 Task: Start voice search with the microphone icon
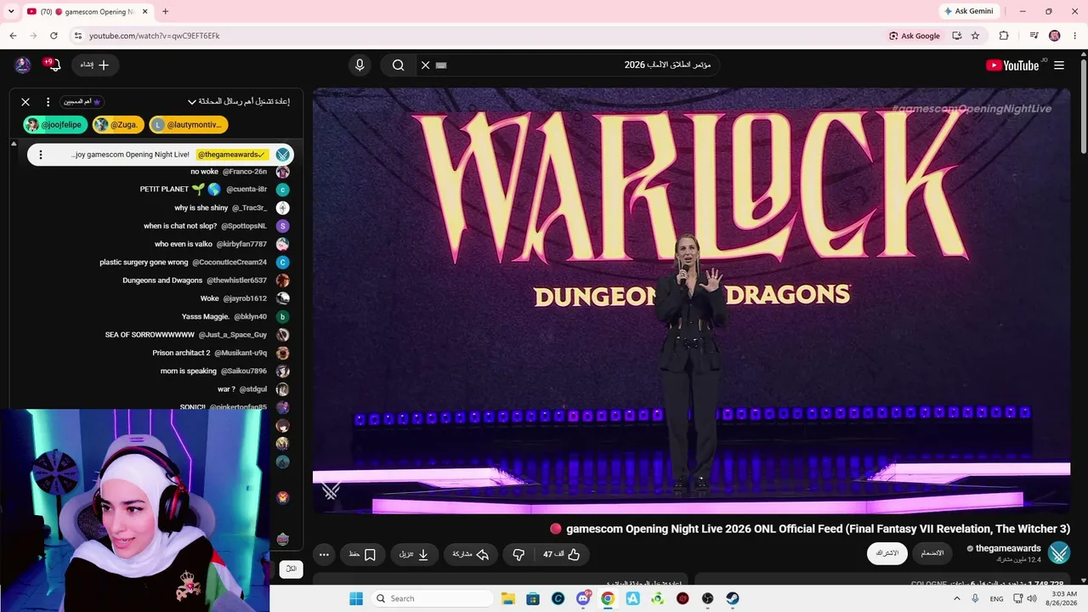[x=360, y=65]
